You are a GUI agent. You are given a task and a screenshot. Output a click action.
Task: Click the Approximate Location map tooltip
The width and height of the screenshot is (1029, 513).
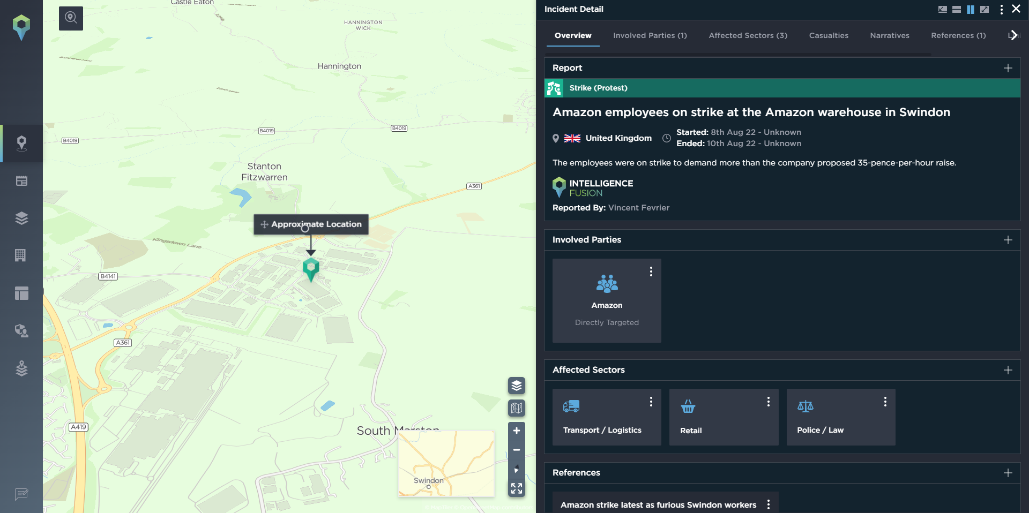tap(311, 224)
